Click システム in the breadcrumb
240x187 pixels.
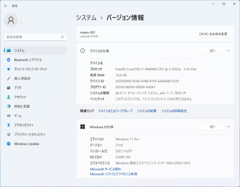pyautogui.click(x=86, y=17)
